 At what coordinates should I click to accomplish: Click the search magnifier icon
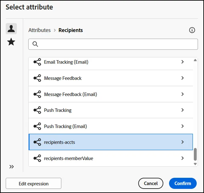point(35,44)
